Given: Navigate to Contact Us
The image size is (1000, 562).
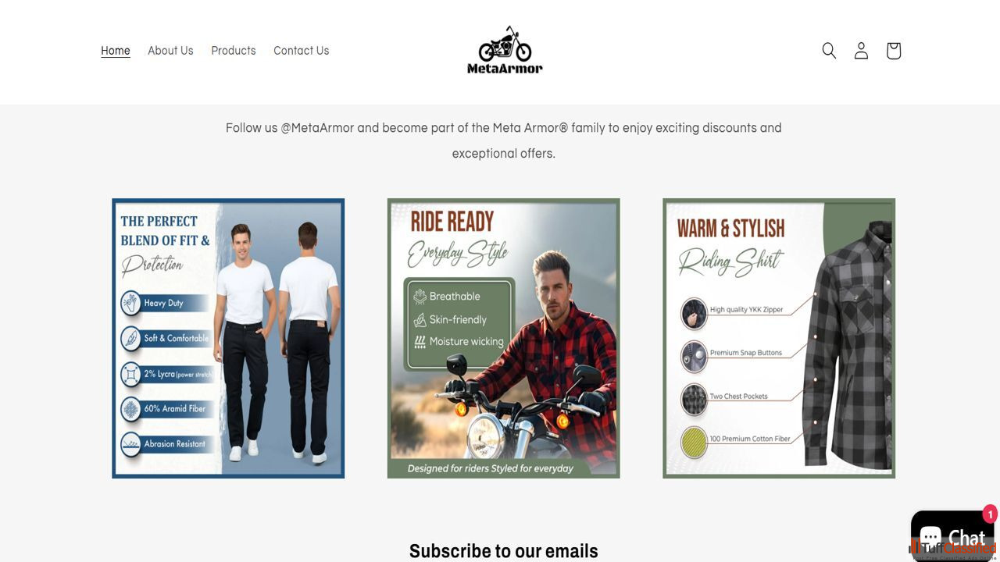Looking at the screenshot, I should (x=301, y=51).
